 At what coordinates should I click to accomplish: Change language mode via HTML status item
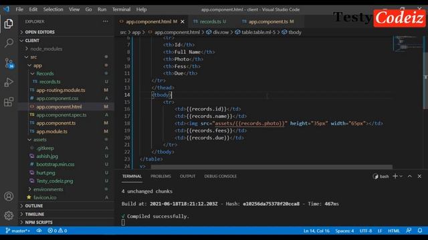point(394,231)
